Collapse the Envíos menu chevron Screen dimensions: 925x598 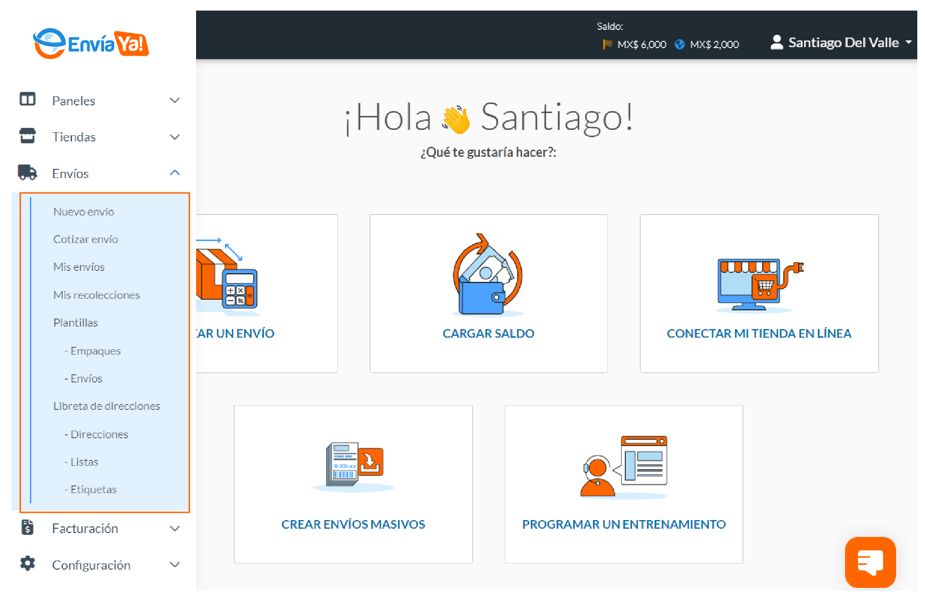175,173
